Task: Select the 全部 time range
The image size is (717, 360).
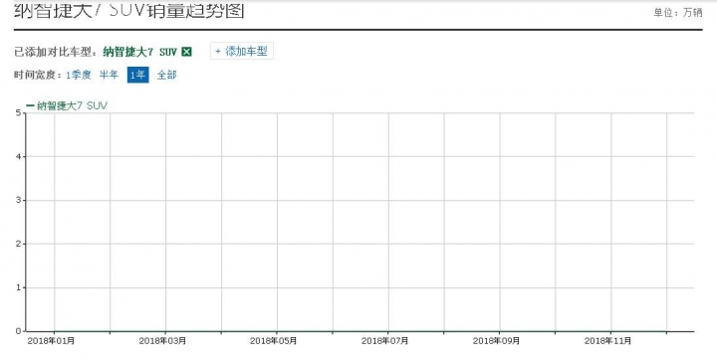Action: tap(167, 75)
